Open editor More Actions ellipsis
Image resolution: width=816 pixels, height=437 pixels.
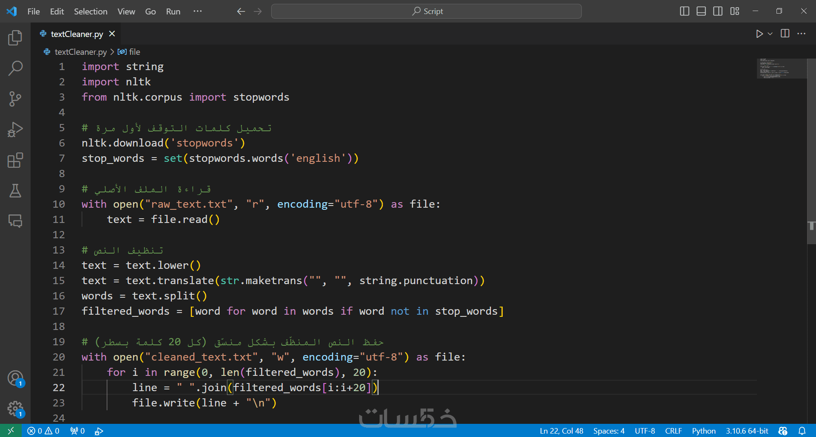(802, 34)
